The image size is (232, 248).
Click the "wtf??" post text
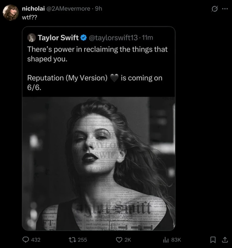tap(29, 17)
